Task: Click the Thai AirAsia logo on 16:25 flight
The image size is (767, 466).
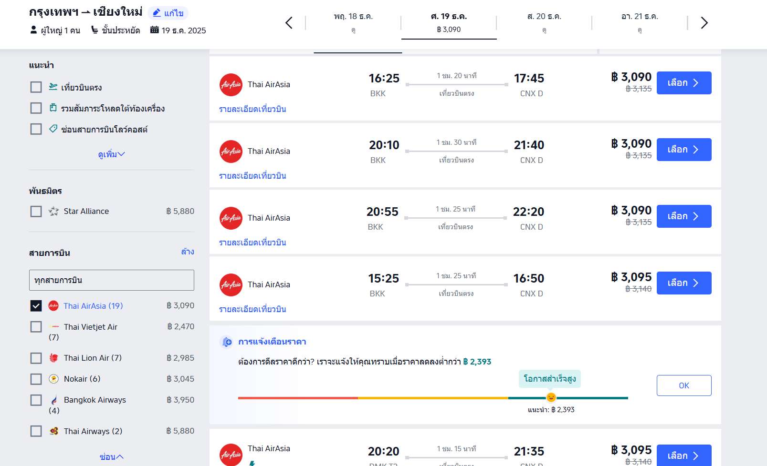Action: click(x=231, y=85)
